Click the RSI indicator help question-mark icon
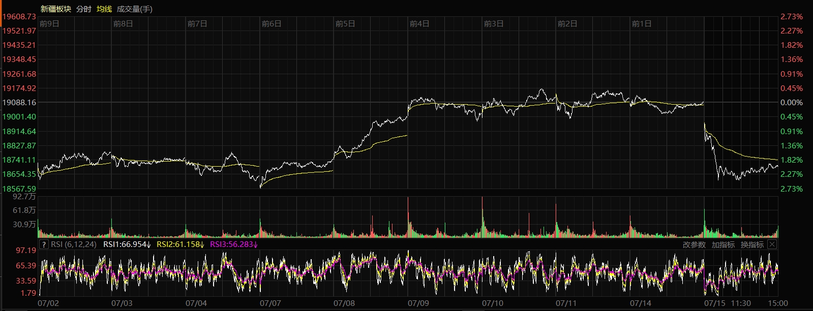 click(x=44, y=244)
